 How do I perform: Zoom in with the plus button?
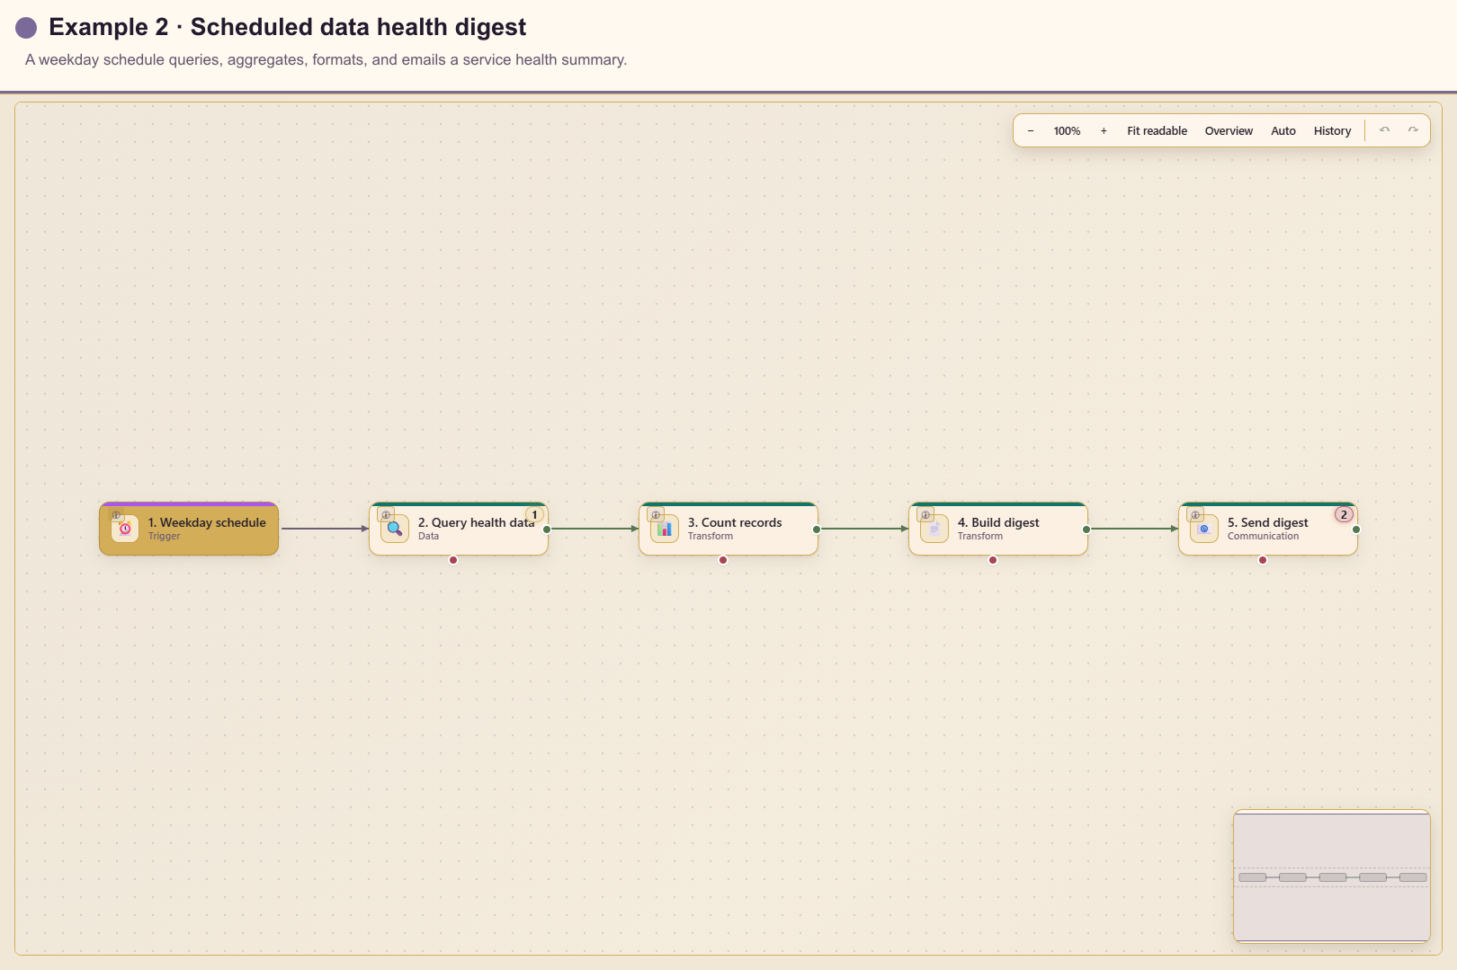[1104, 130]
